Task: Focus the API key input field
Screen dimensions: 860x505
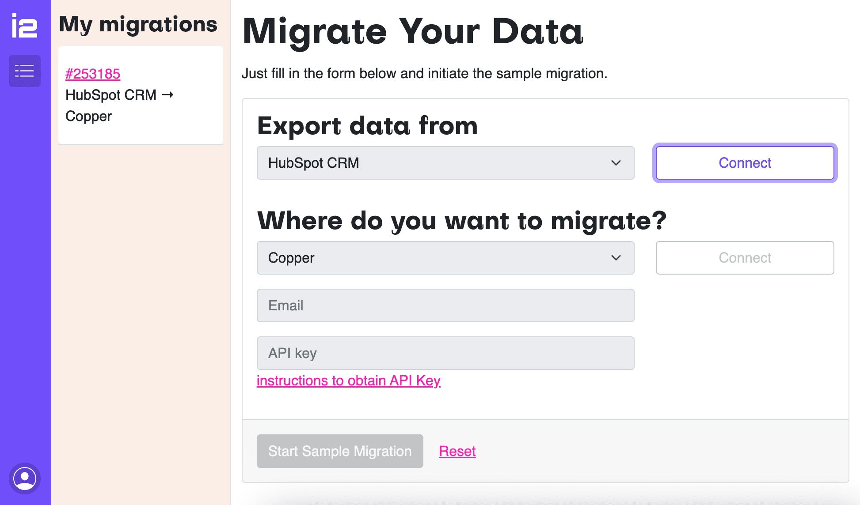Action: [445, 353]
